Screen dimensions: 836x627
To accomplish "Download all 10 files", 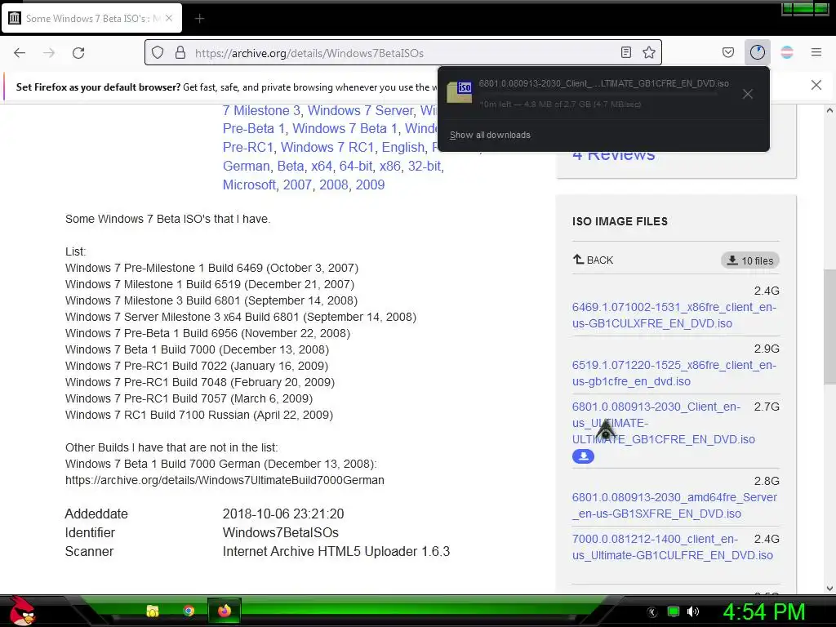I will pos(750,260).
